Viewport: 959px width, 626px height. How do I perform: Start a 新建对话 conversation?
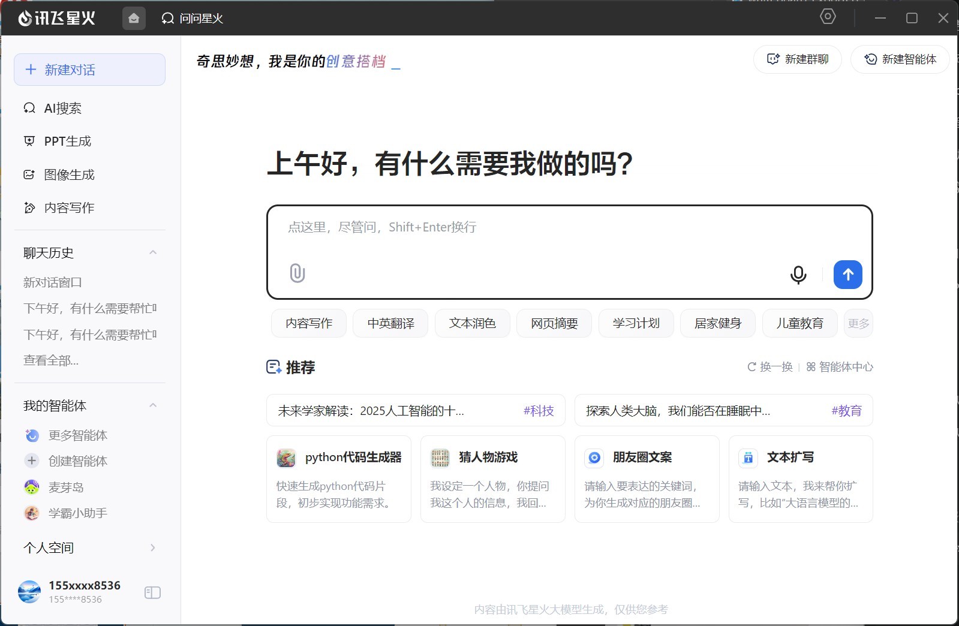click(x=89, y=70)
